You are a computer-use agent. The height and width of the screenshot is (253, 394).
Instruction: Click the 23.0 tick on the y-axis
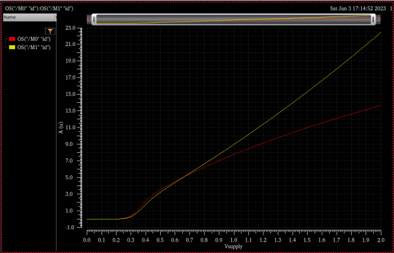click(x=70, y=28)
